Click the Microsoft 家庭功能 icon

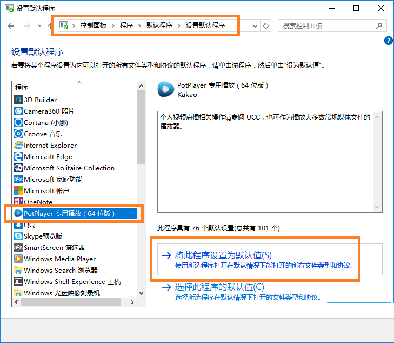18,179
